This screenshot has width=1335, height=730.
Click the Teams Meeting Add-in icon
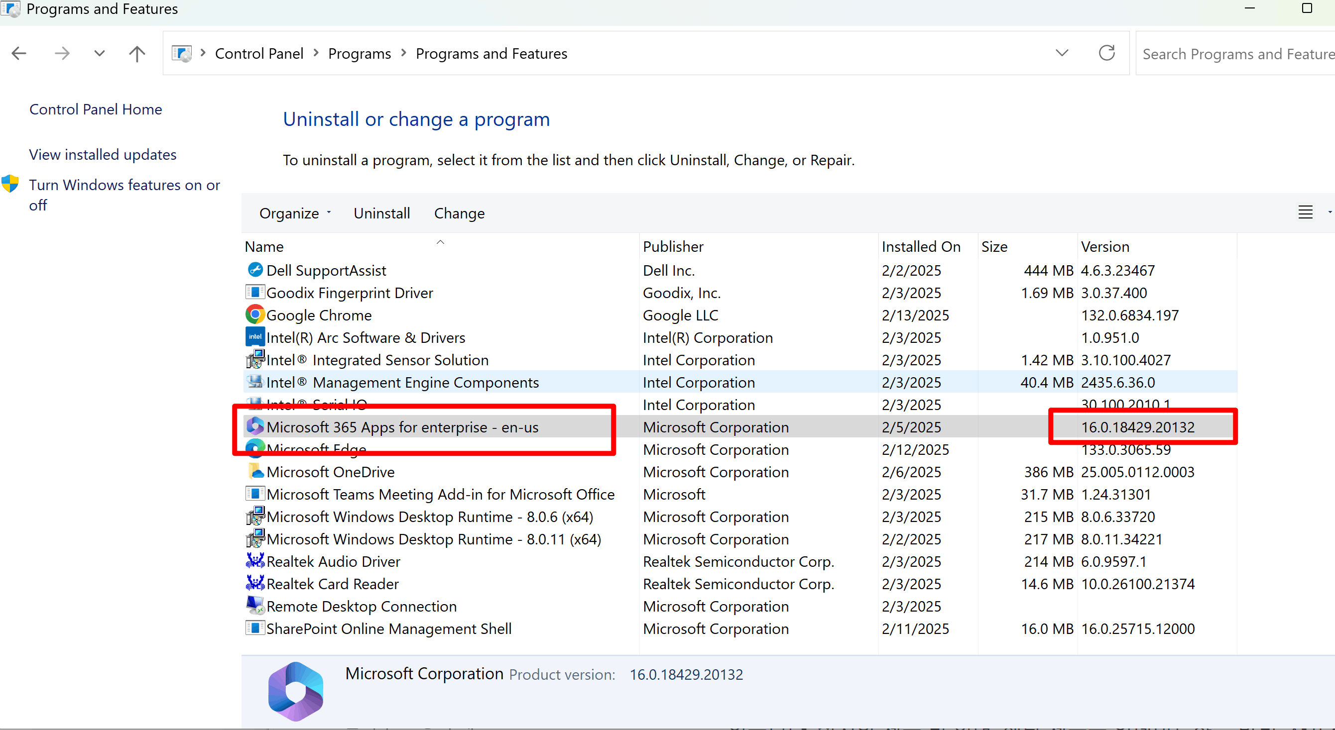pyautogui.click(x=255, y=494)
